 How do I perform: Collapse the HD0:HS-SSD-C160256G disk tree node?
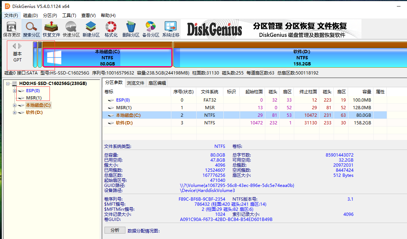tap(8, 84)
